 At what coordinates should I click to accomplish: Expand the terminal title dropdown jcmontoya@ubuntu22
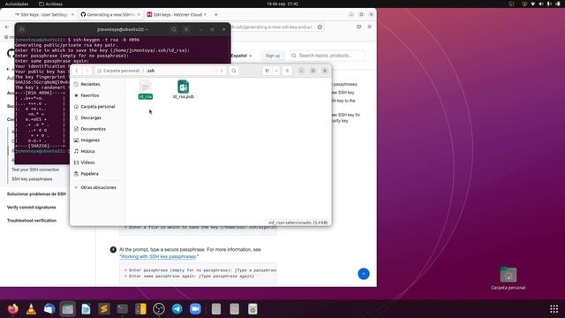tap(123, 29)
